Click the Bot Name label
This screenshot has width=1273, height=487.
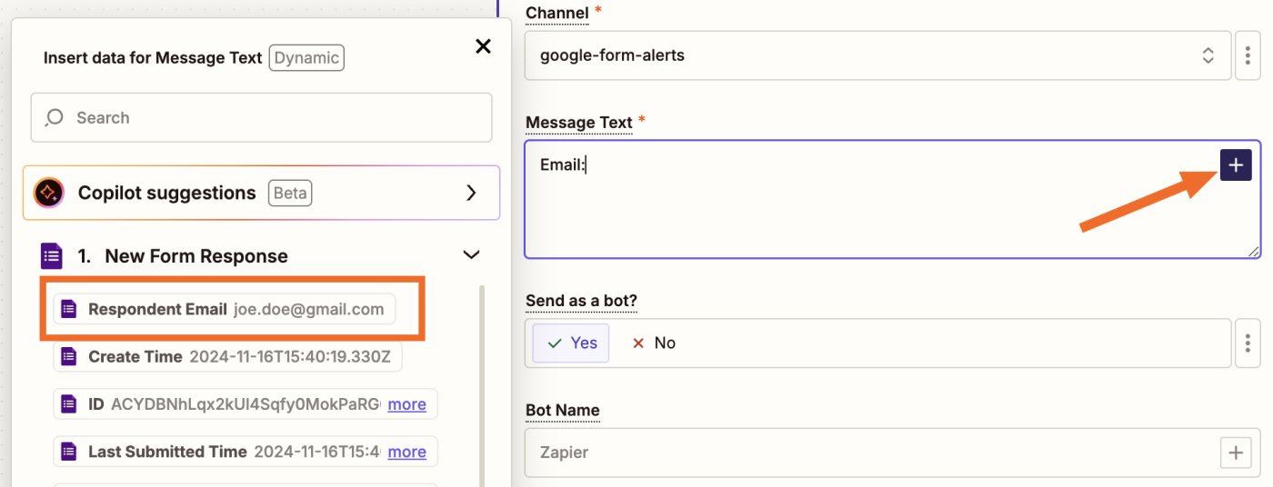click(563, 411)
